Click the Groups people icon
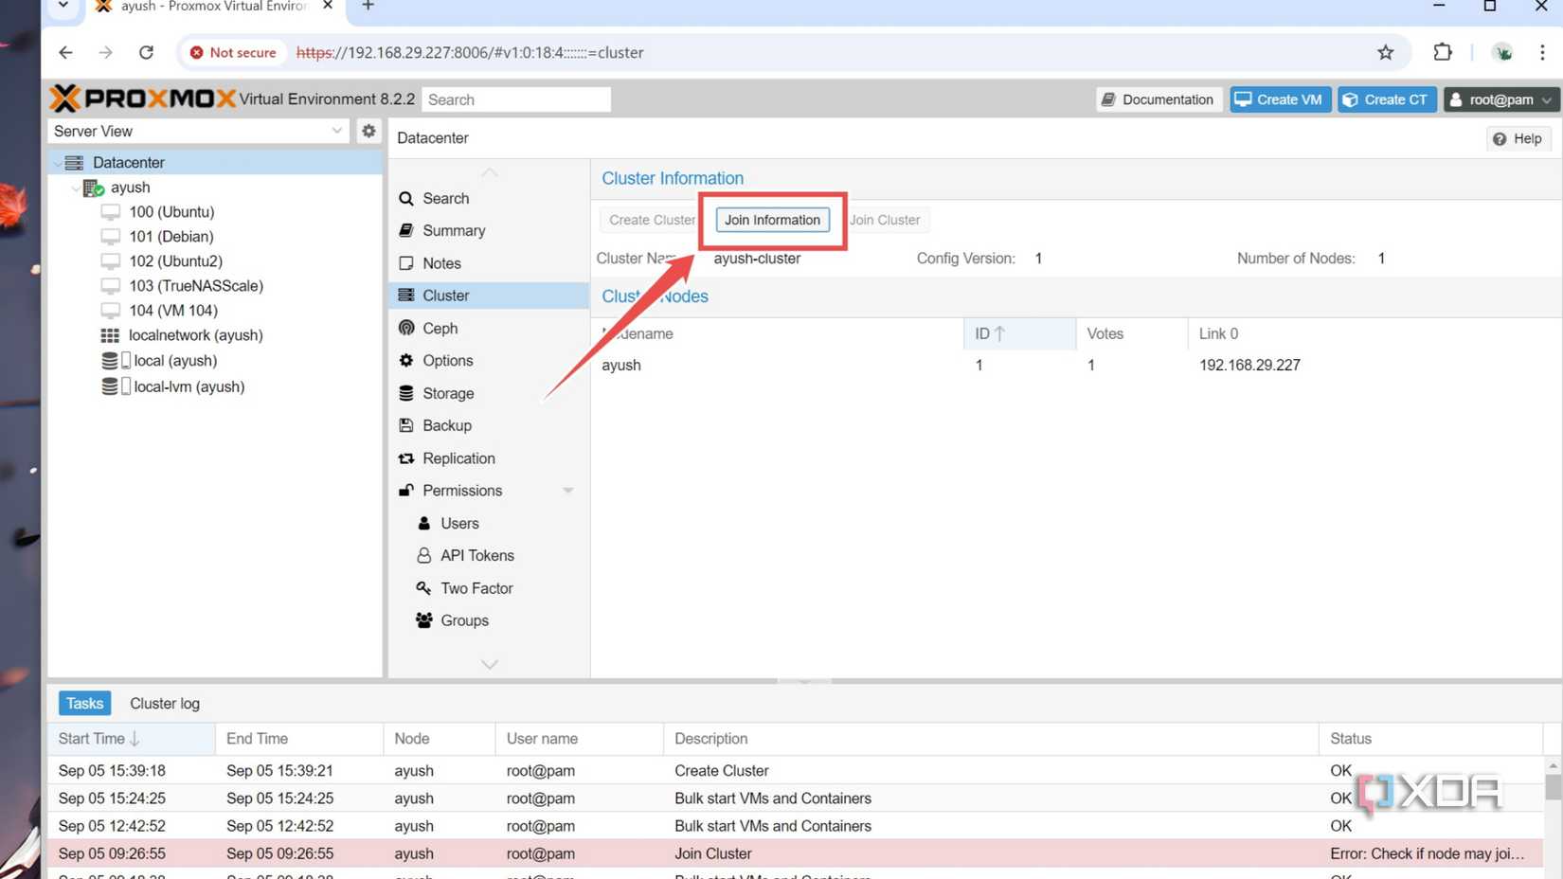Viewport: 1563px width, 879px height. pyautogui.click(x=424, y=620)
